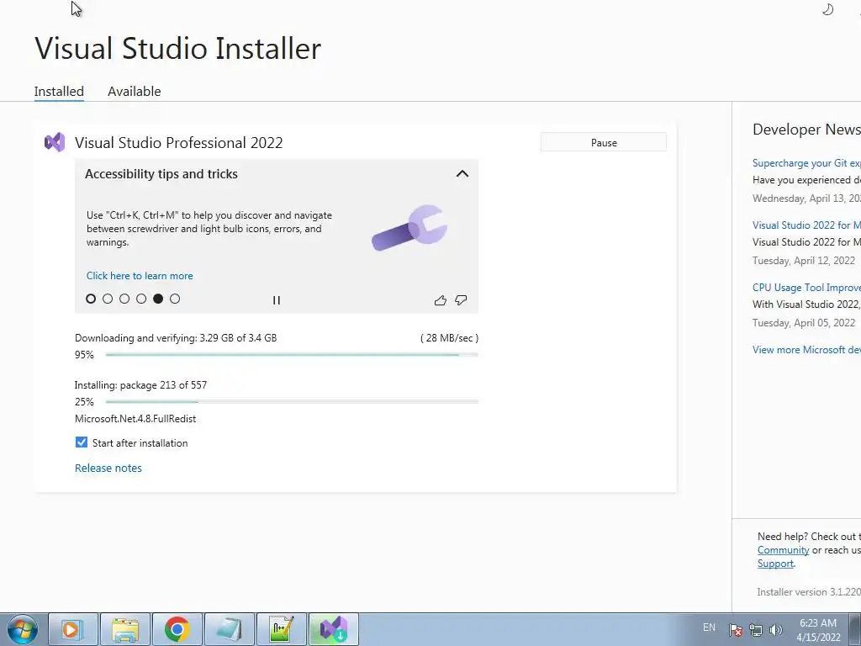
Task: Select the sixth tip carousel dot
Action: [175, 299]
